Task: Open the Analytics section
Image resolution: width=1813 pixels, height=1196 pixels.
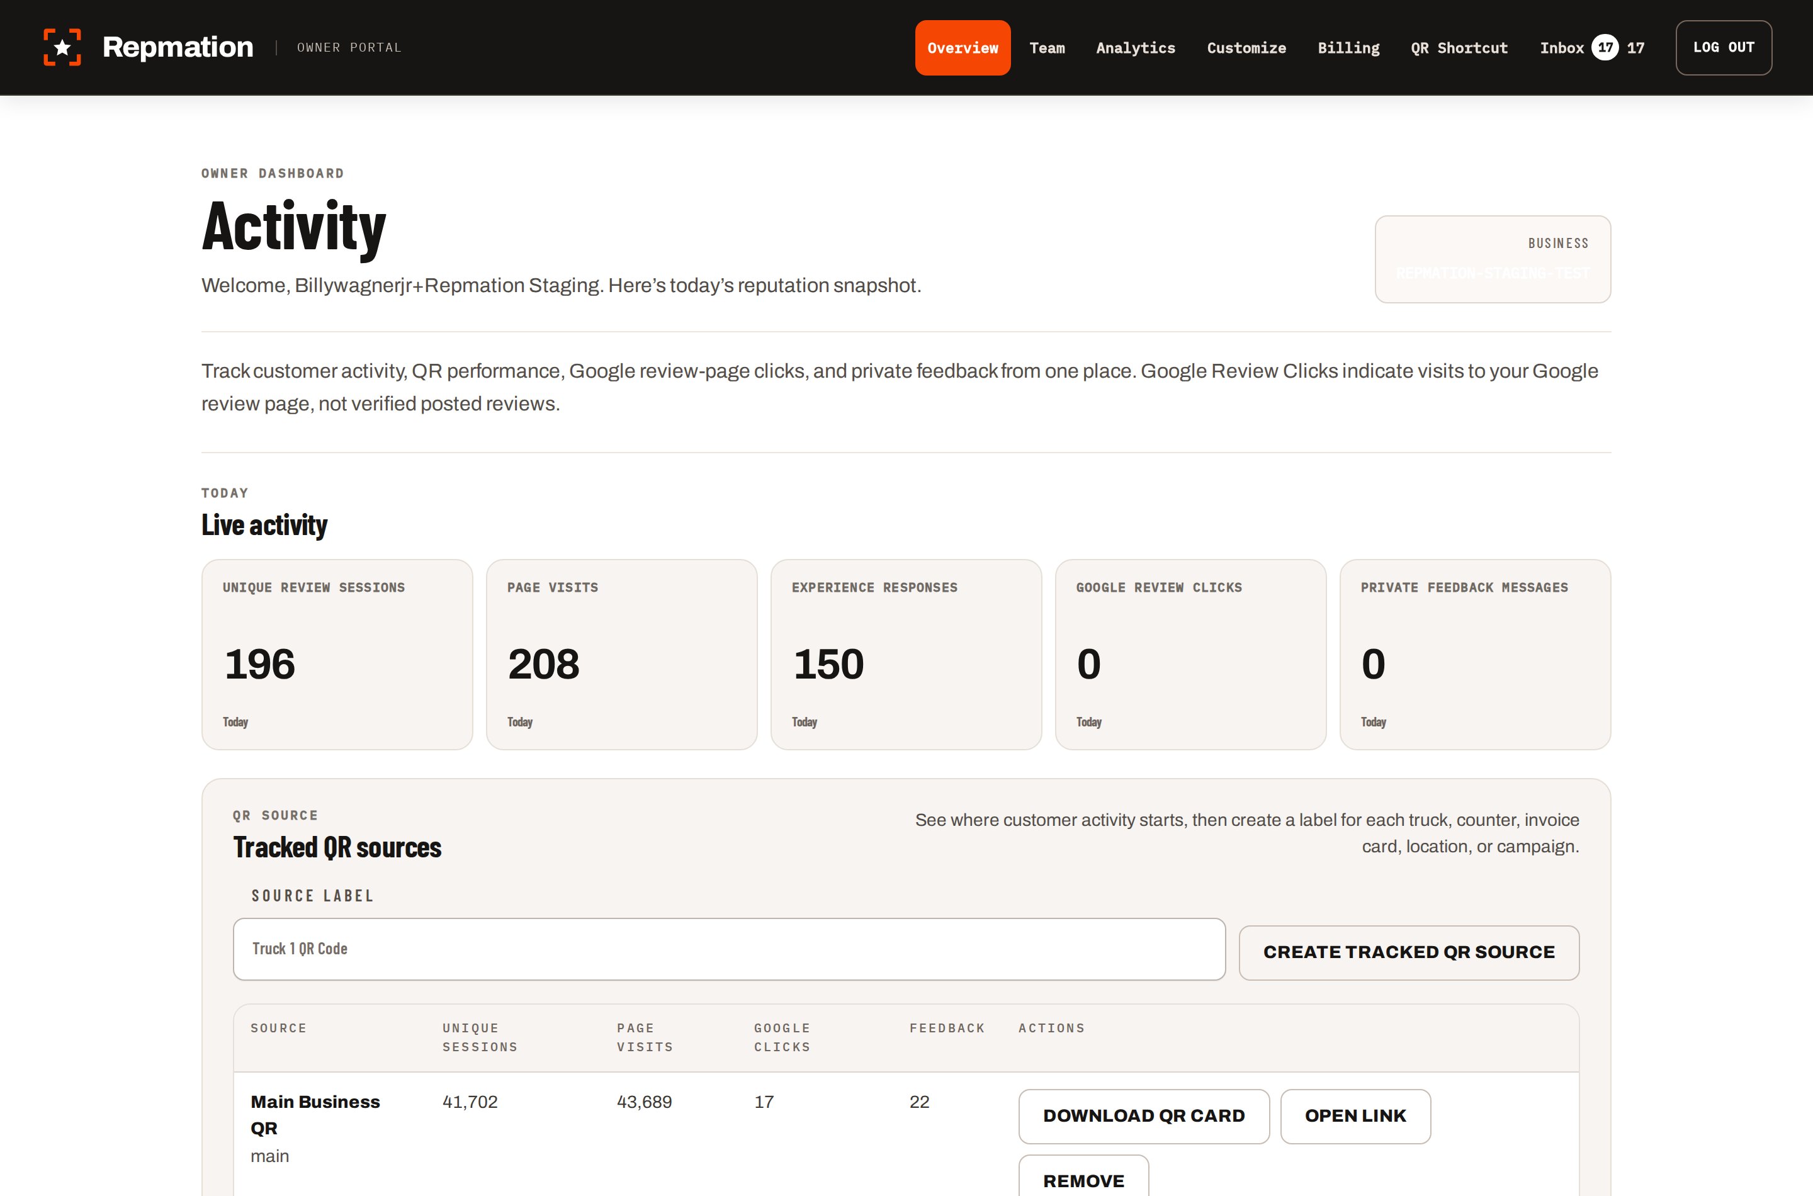Action: pyautogui.click(x=1136, y=47)
